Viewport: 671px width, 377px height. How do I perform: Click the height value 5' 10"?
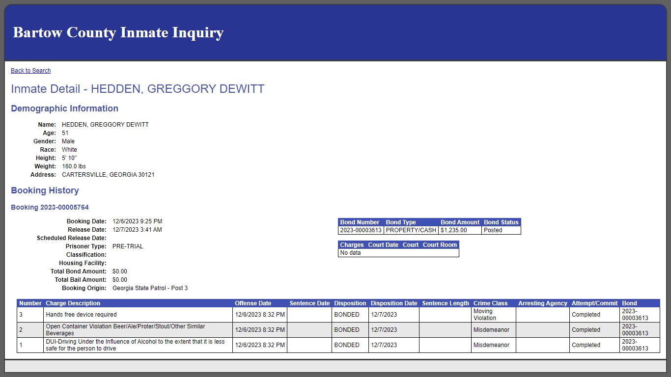point(69,158)
